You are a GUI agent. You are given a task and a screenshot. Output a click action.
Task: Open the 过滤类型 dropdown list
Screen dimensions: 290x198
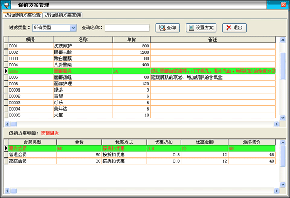pos(73,28)
